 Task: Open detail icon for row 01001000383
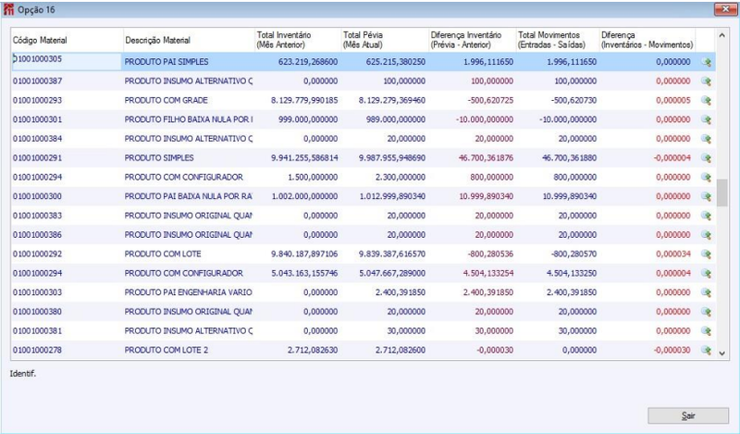[x=706, y=216]
